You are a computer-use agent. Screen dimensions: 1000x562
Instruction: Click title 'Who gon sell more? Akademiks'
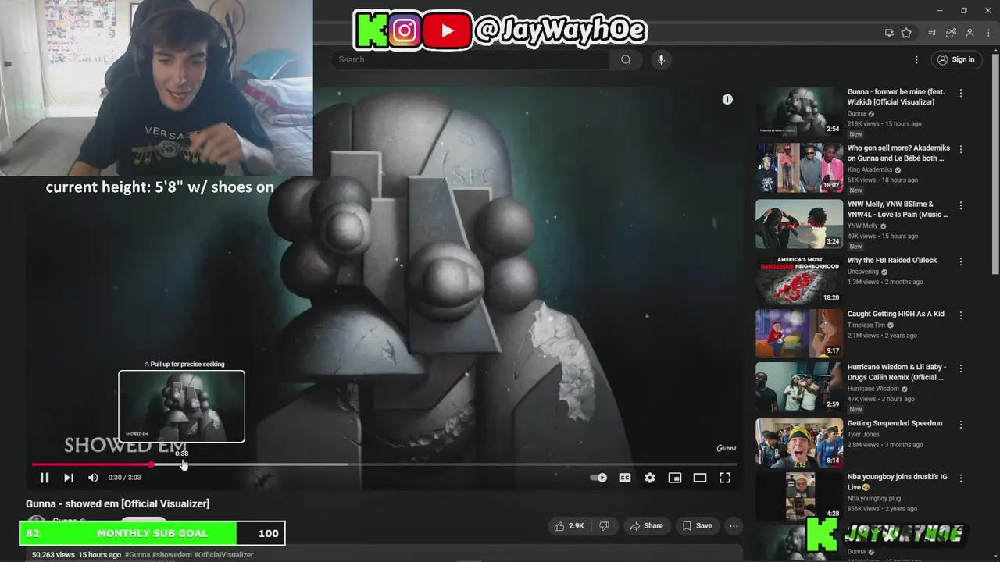pos(898,153)
